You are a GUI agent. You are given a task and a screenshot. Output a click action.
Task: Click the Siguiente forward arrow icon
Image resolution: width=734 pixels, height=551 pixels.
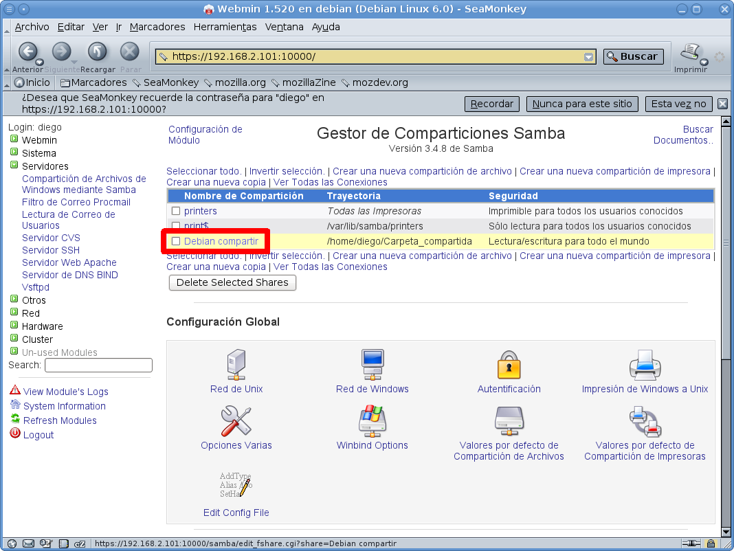click(x=61, y=52)
